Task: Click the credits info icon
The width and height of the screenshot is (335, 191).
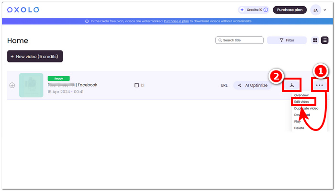Action: 266,10
